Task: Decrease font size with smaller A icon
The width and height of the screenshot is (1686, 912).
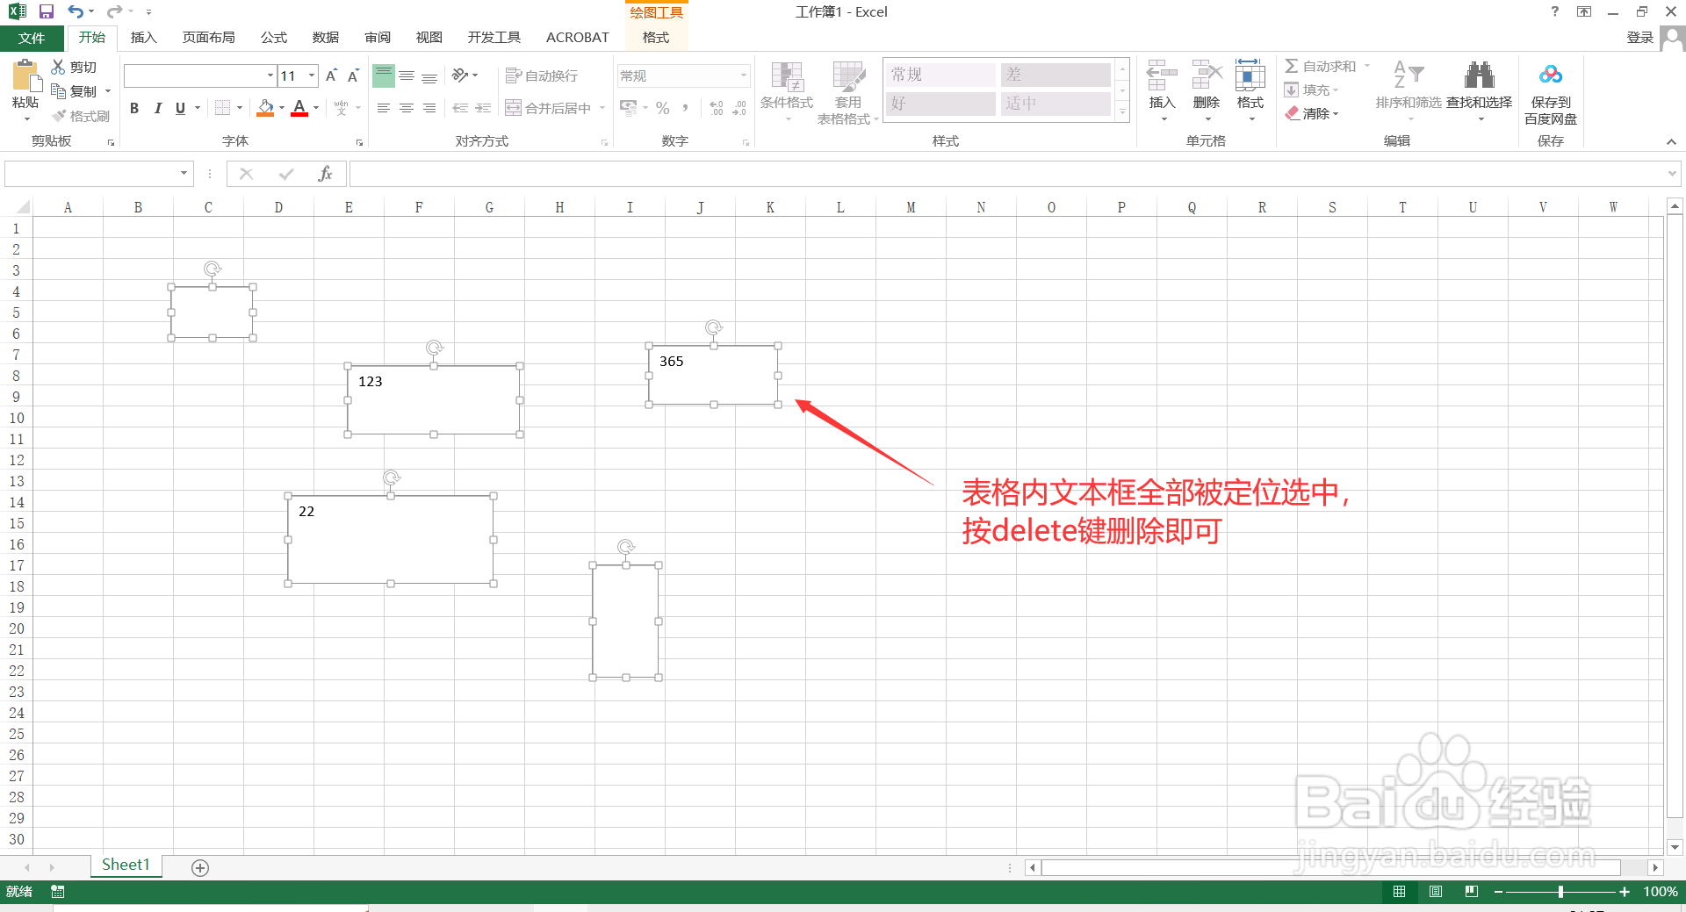Action: pos(353,75)
